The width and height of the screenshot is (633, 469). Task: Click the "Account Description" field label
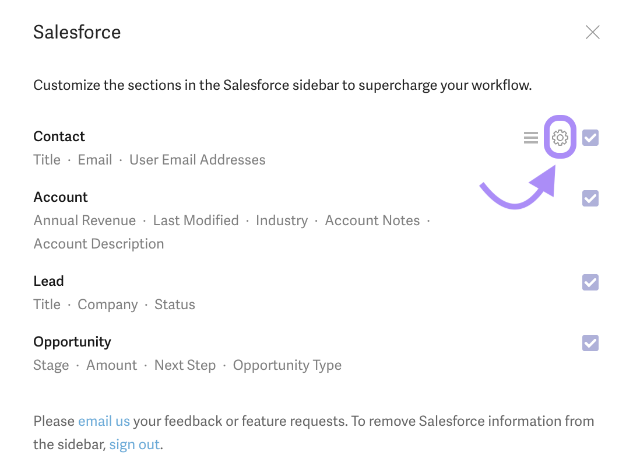(x=99, y=244)
